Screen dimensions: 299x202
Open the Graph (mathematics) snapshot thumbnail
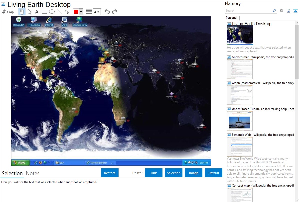[240, 95]
